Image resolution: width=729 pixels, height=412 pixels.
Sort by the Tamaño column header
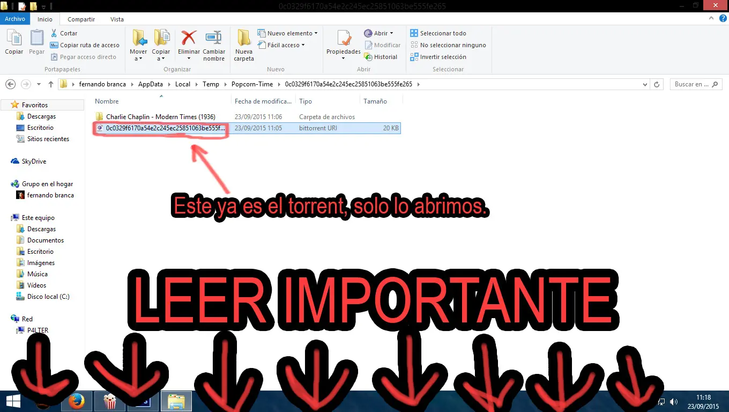(x=381, y=101)
